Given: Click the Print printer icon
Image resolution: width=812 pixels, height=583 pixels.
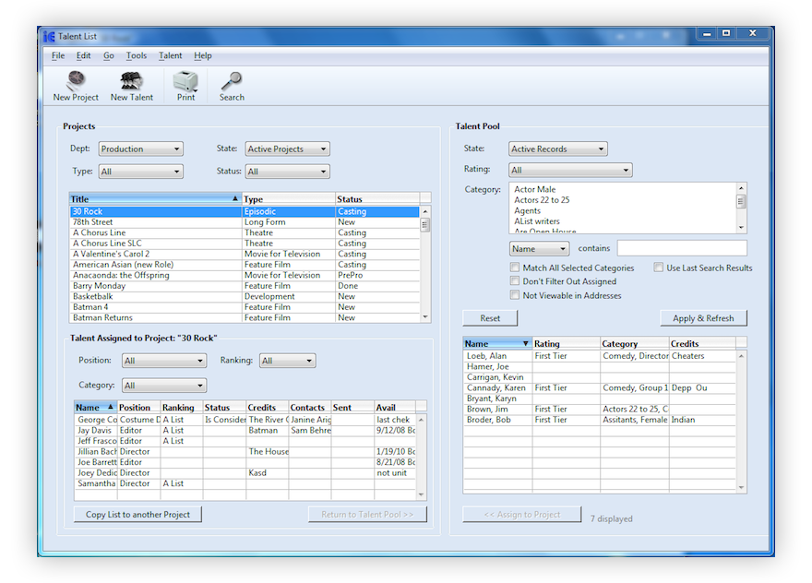Looking at the screenshot, I should [x=185, y=81].
